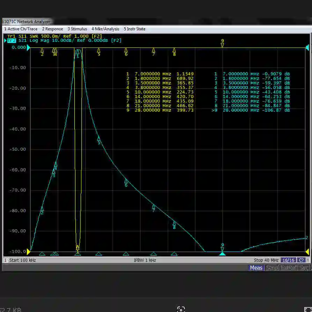This screenshot has height=312, width=312.
Task: Open the Active Ch/Trace menu
Action: coord(21,29)
